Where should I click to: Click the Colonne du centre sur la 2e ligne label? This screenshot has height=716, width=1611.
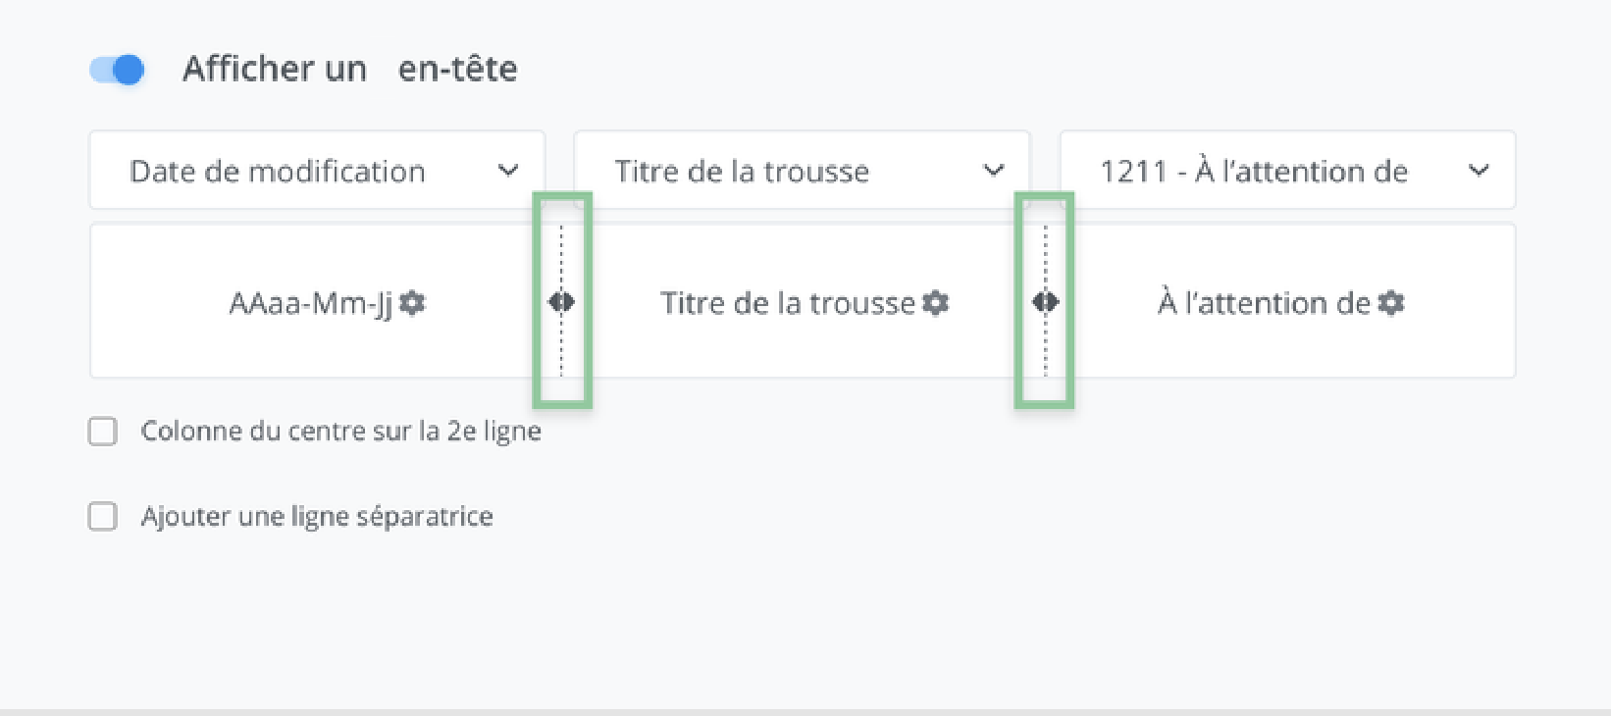coord(340,432)
